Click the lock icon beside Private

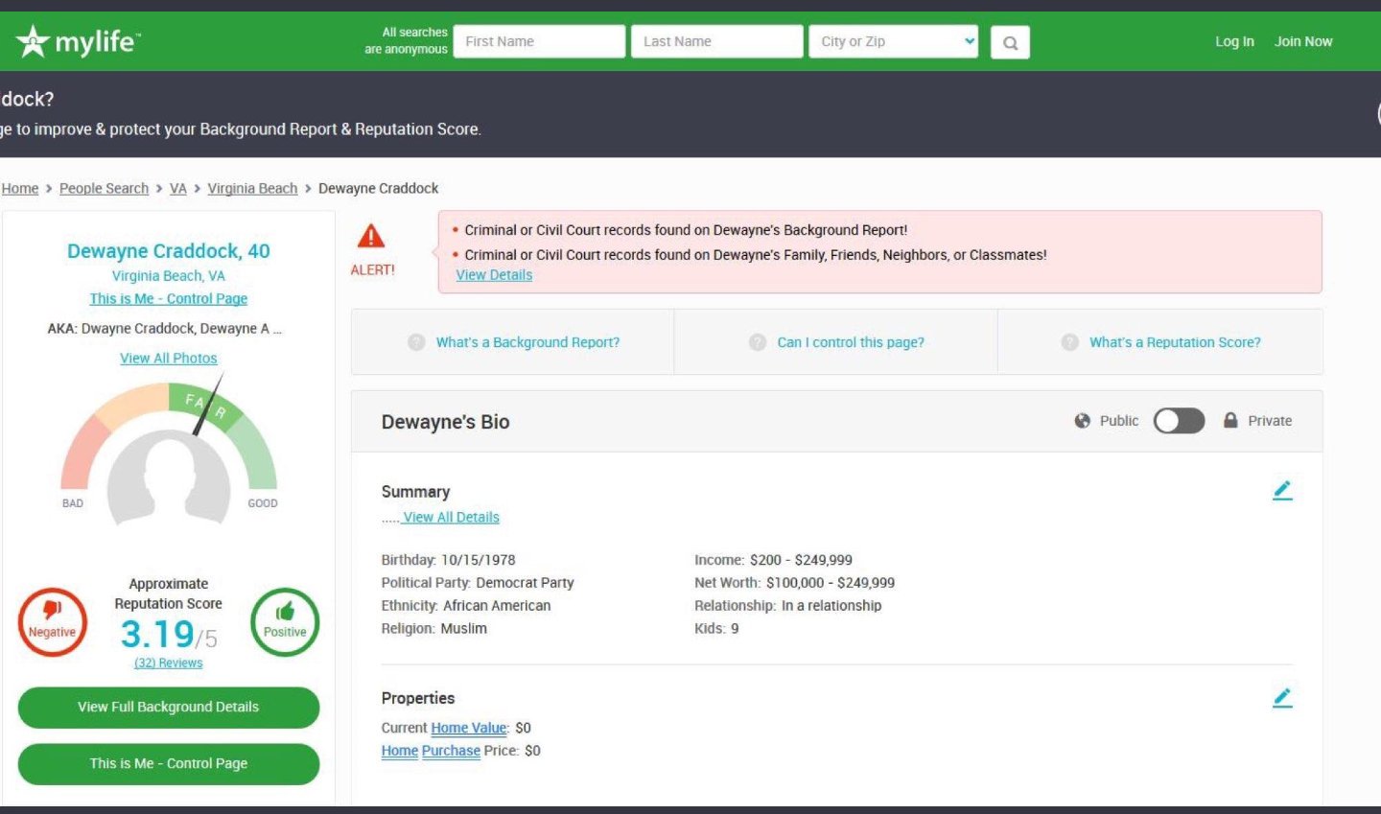click(x=1230, y=420)
